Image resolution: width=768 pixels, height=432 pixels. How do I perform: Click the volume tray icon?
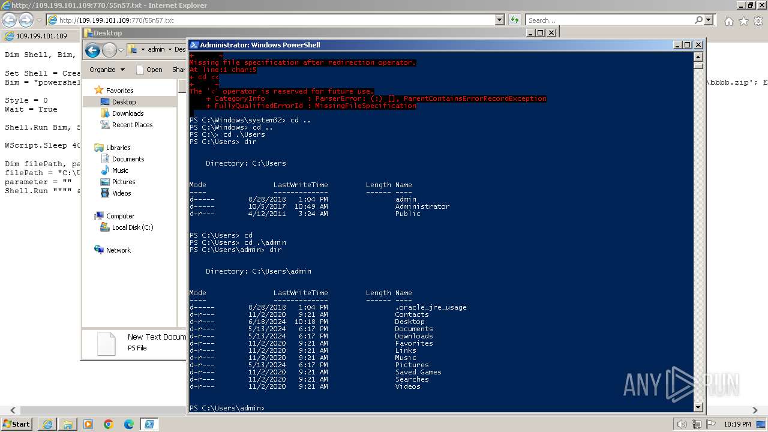pos(682,424)
